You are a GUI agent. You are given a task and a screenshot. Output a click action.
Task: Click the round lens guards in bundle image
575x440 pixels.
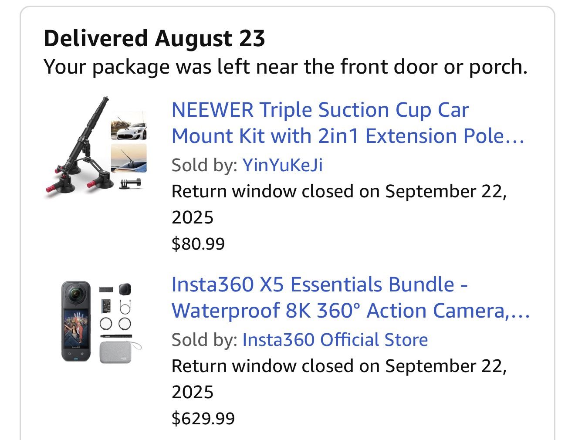[x=115, y=323]
